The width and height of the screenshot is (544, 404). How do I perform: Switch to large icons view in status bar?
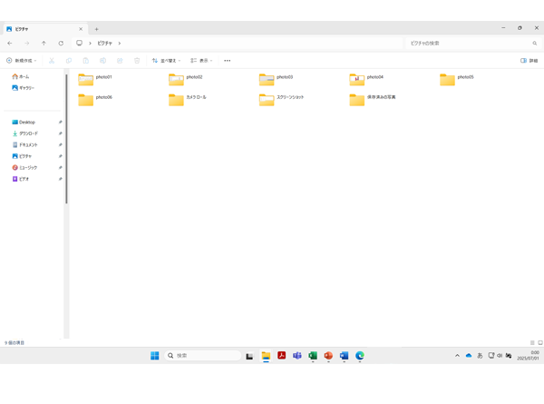pyautogui.click(x=540, y=343)
